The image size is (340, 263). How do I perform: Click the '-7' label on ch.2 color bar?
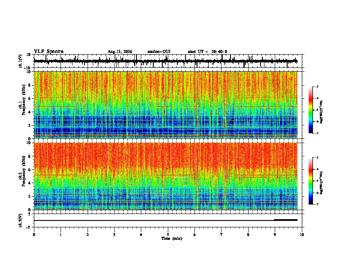316,205
